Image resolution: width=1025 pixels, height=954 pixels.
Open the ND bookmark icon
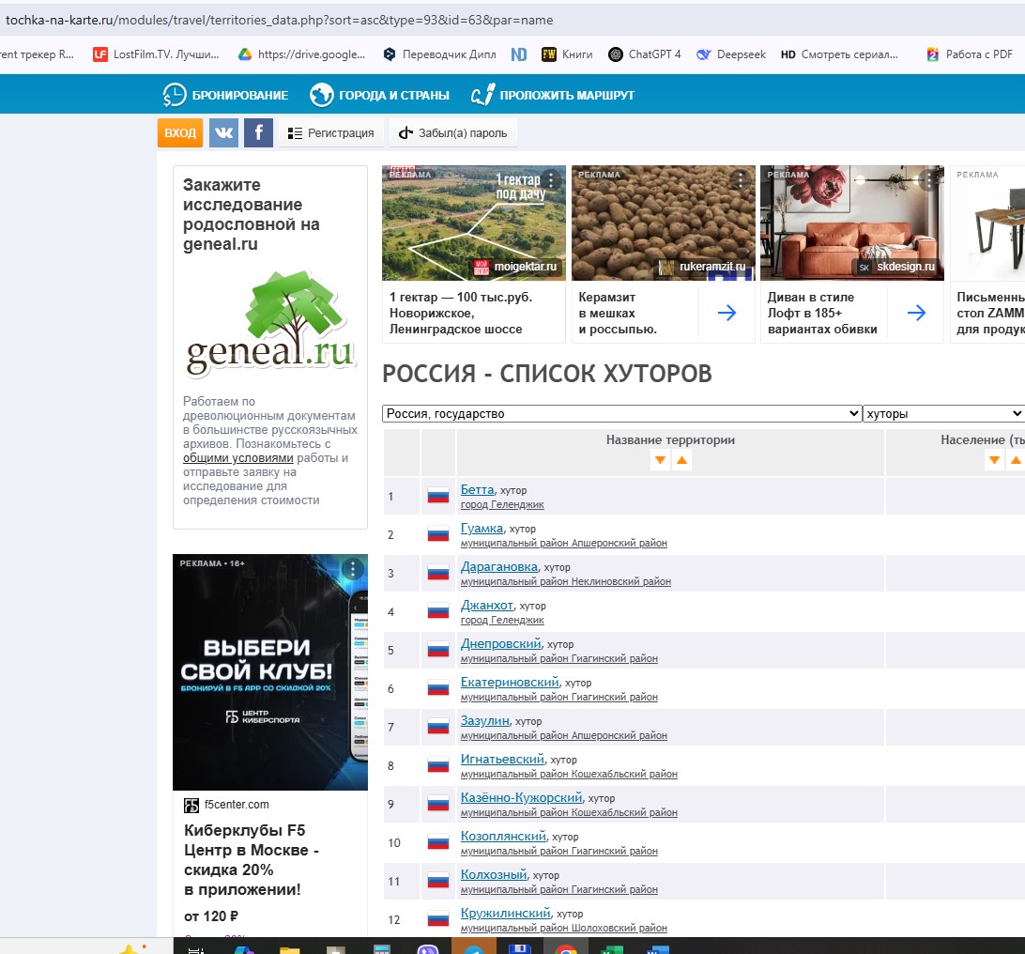[x=519, y=54]
